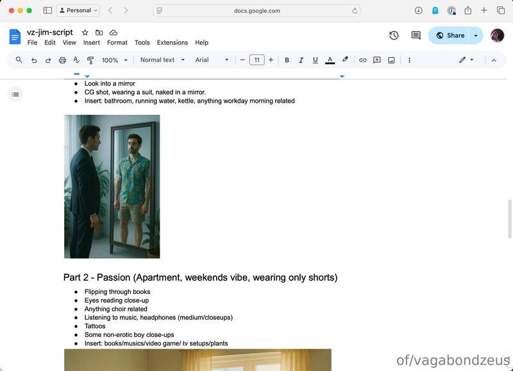Viewport: 513px width, 371px height.
Task: Open the Normal text style dropdown
Action: pos(162,60)
